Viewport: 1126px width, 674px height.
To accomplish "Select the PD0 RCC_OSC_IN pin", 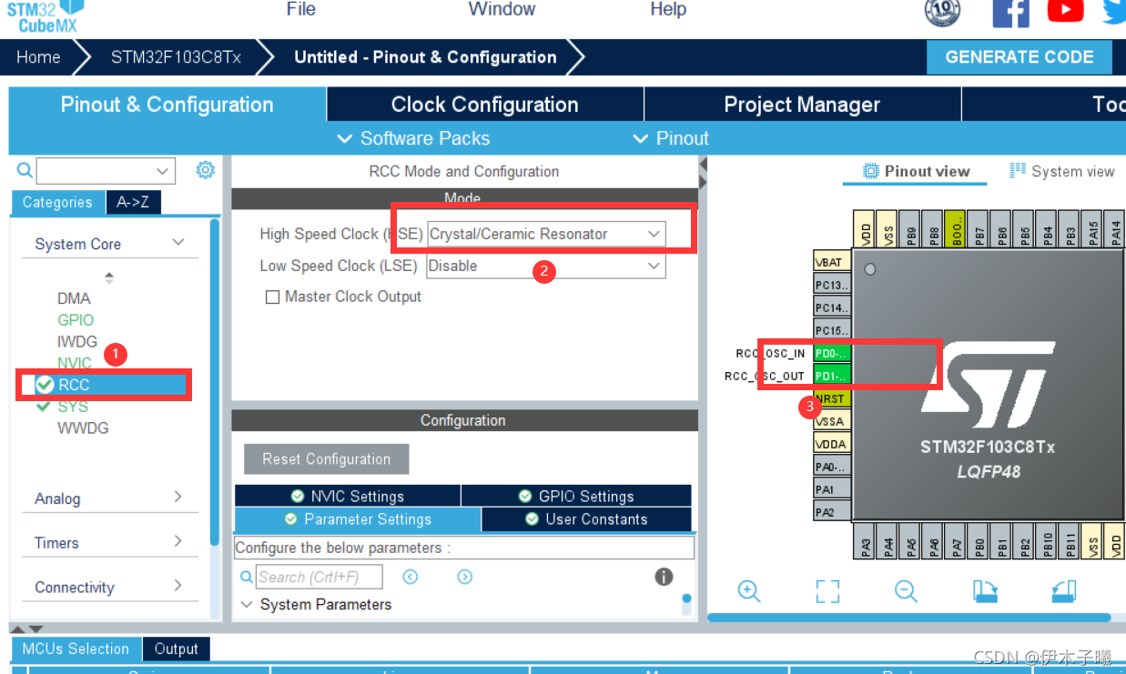I will [x=831, y=353].
